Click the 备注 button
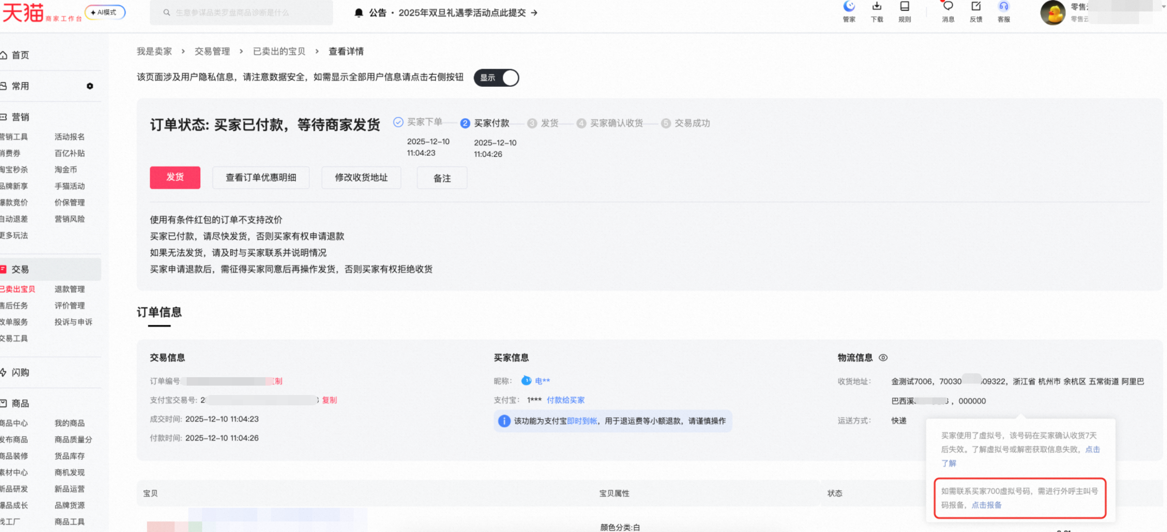Viewport: 1167px width, 532px height. click(x=442, y=178)
